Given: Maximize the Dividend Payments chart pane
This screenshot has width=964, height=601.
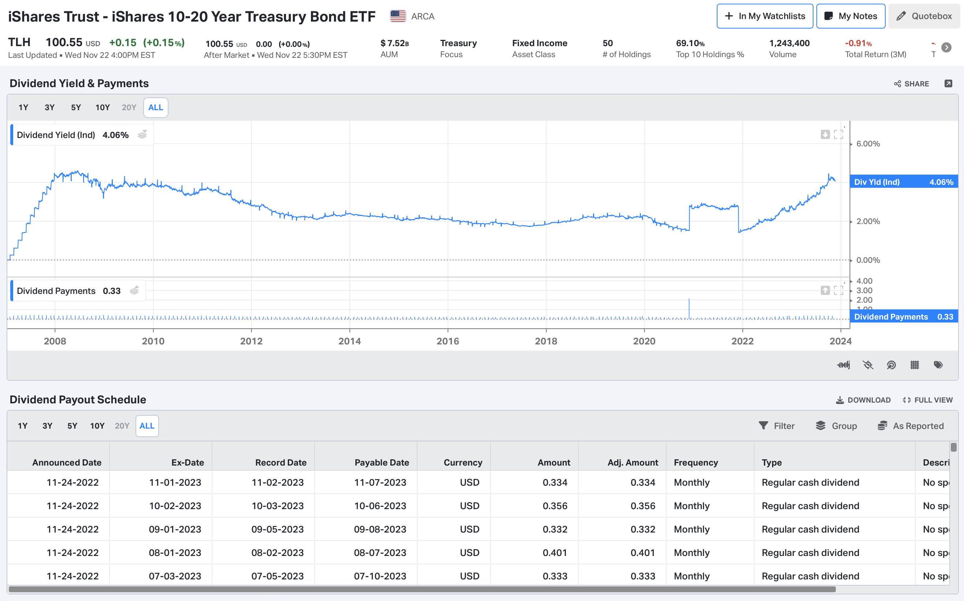Looking at the screenshot, I should [838, 290].
